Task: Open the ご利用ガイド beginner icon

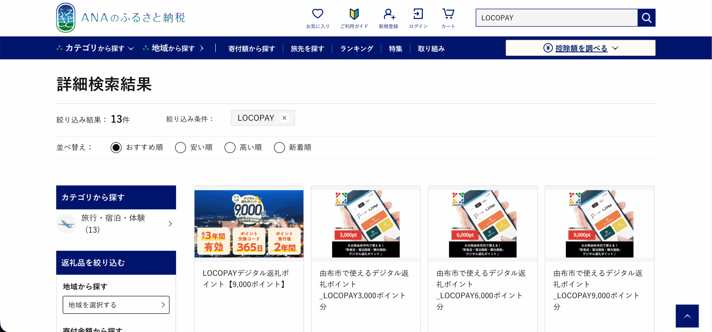Action: tap(354, 14)
